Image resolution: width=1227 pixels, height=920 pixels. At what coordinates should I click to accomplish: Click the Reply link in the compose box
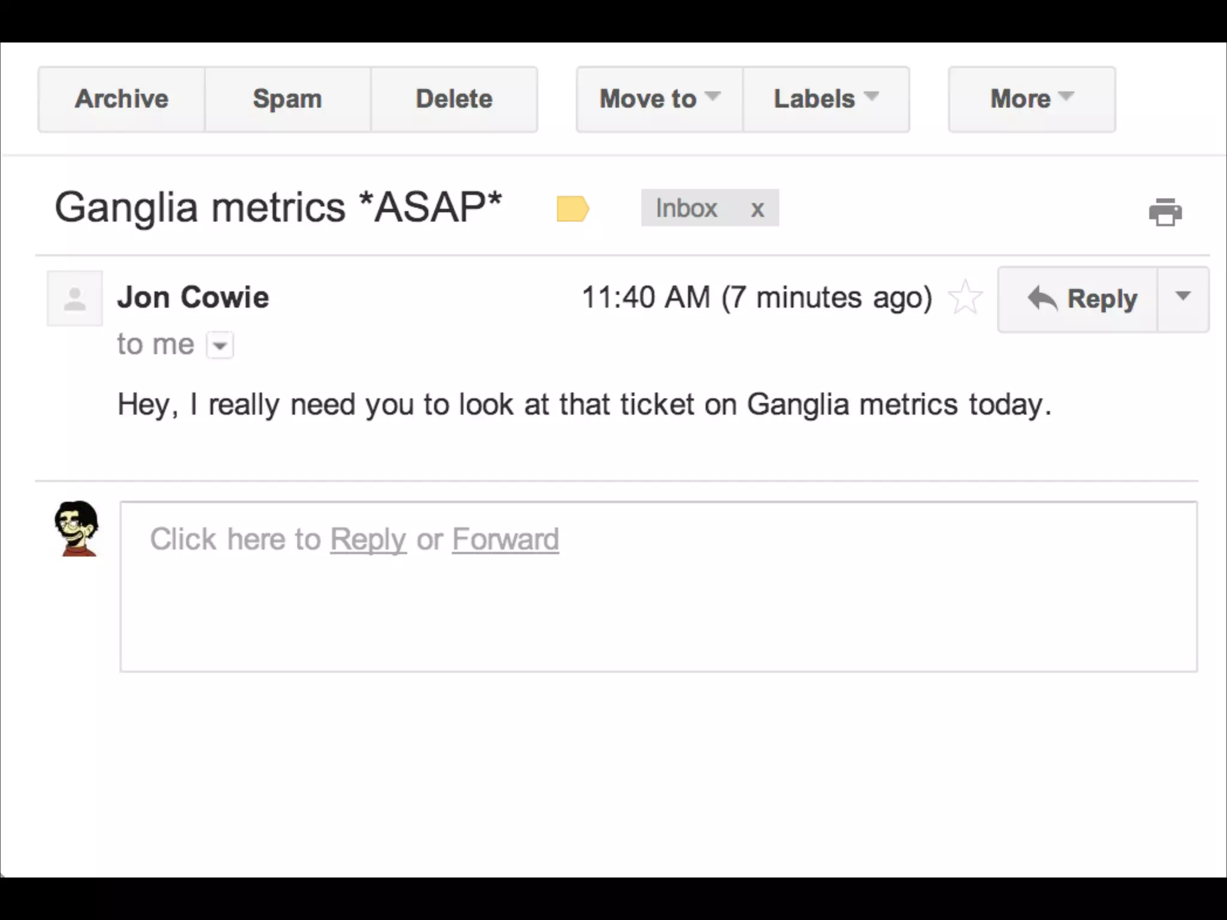click(x=368, y=539)
